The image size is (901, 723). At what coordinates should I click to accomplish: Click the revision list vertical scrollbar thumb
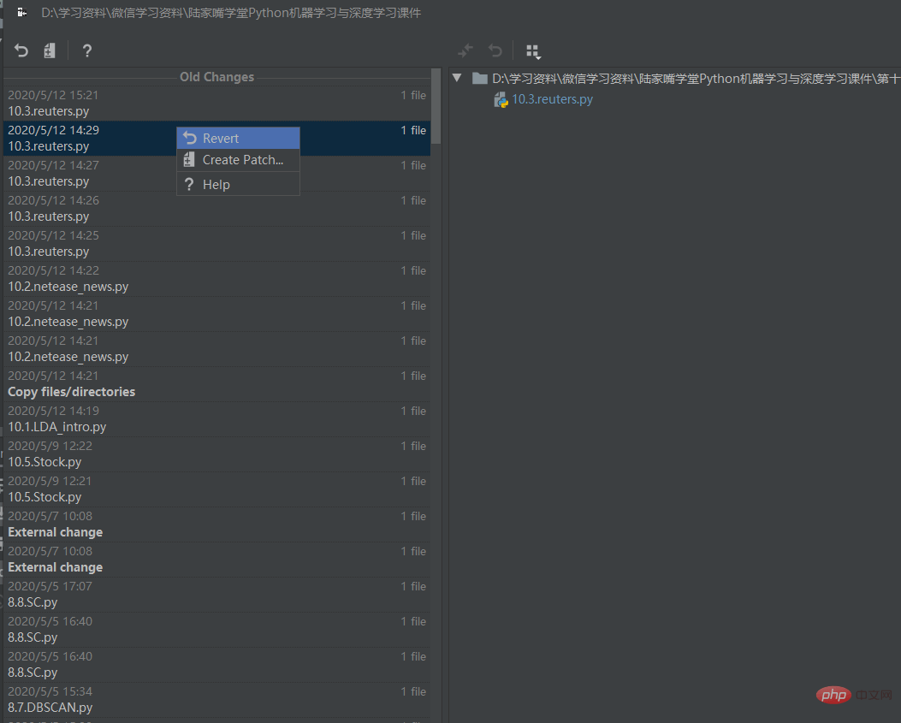pos(436,106)
